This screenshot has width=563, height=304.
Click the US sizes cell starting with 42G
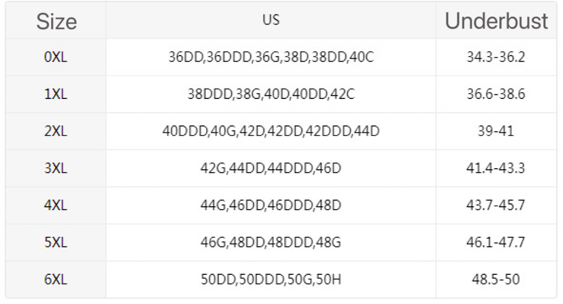(271, 168)
